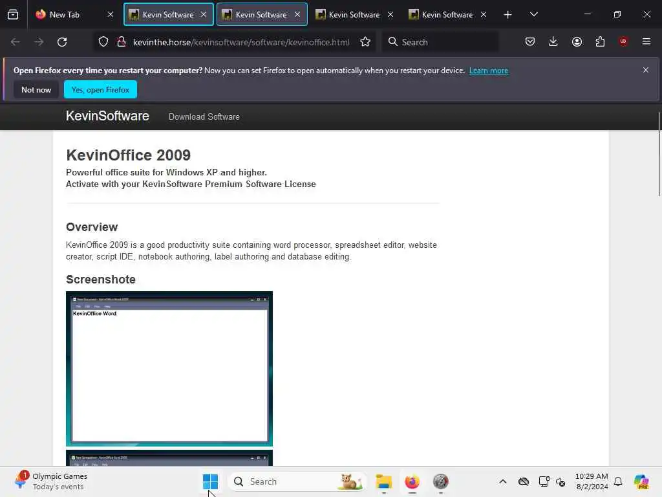Open the Download Software nav link

pyautogui.click(x=204, y=116)
